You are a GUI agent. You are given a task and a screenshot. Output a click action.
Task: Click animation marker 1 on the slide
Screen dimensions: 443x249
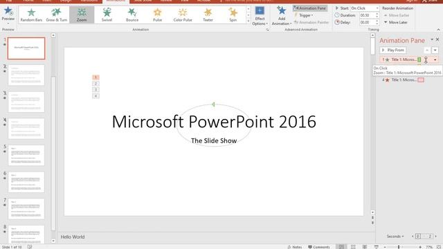coord(96,77)
